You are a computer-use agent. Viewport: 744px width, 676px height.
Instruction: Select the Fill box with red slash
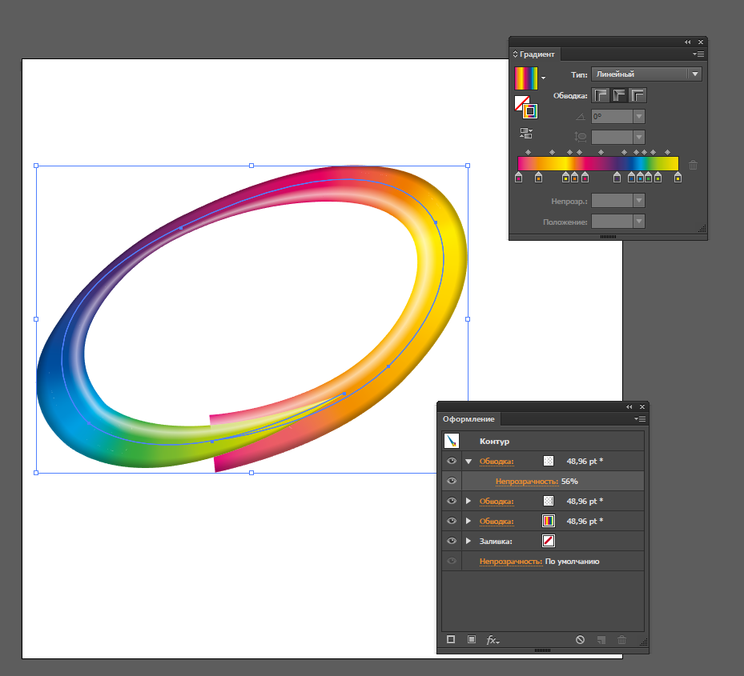(521, 103)
